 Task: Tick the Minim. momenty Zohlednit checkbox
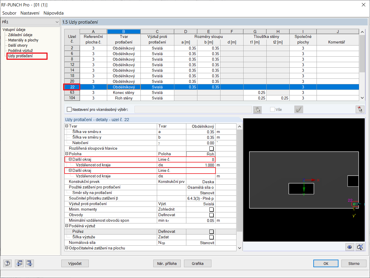(211, 209)
